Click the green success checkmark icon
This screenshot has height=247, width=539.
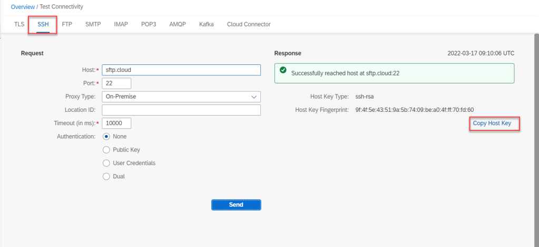[283, 70]
